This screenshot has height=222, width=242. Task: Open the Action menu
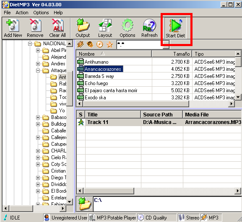22,13
